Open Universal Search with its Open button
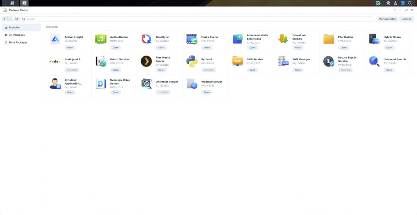 click(389, 70)
